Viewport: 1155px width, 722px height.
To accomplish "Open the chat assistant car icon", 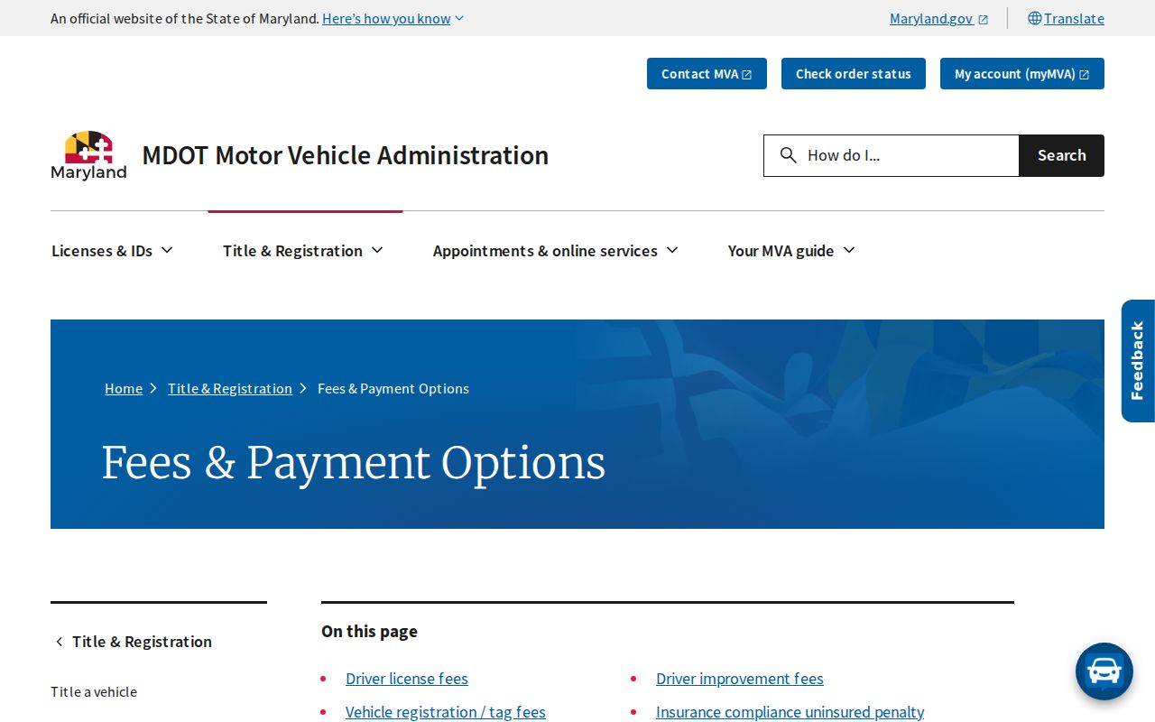I will point(1104,671).
